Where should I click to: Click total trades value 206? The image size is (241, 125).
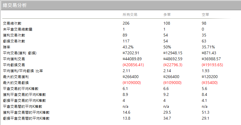coord(126,23)
